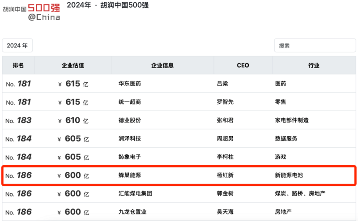Click industry cell 零售
Viewport: 358px width, 222px height.
[281, 102]
